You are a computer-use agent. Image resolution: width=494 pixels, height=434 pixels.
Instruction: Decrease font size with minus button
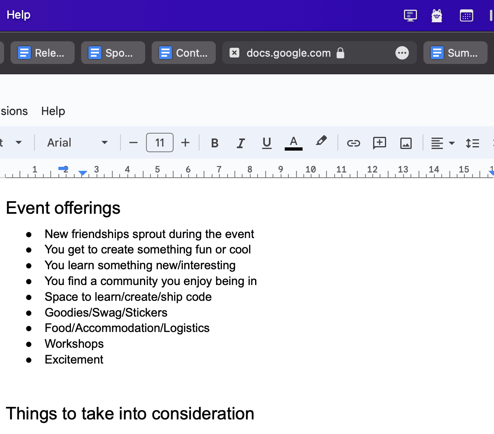tap(133, 143)
